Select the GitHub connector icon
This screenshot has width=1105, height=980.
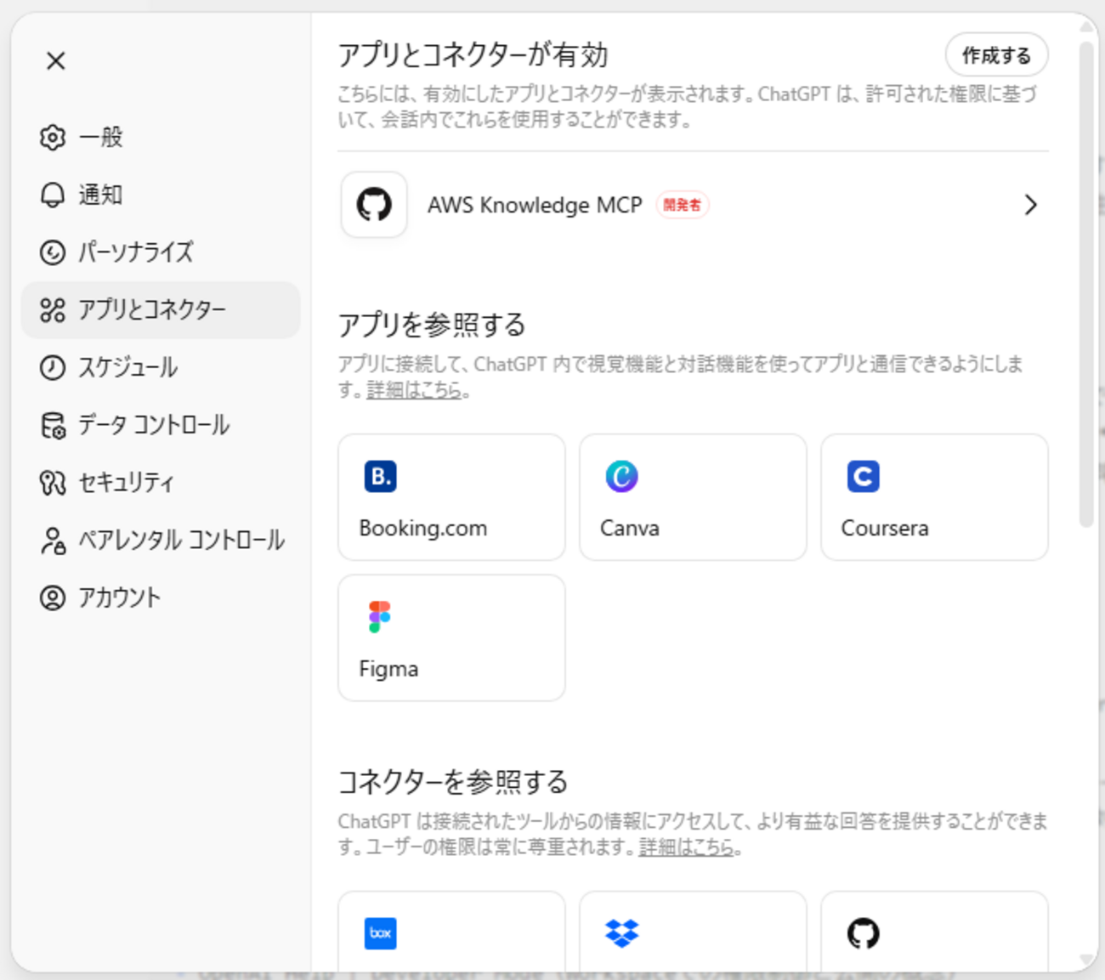[x=863, y=933]
